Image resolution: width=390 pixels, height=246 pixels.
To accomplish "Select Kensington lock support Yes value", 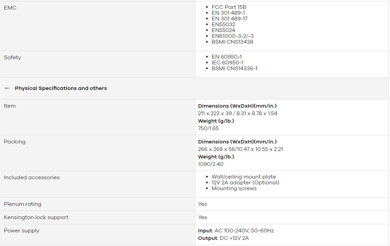I will pyautogui.click(x=202, y=217).
